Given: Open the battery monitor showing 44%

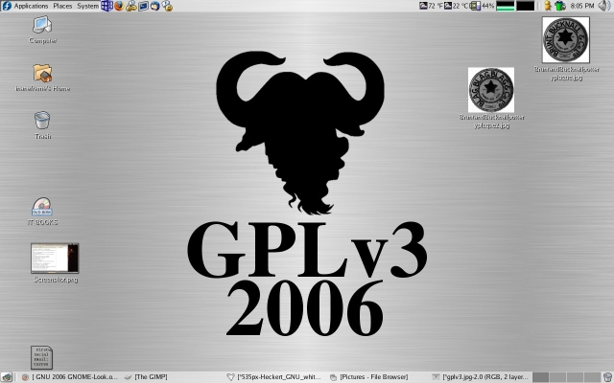Looking at the screenshot, I should coord(483,6).
